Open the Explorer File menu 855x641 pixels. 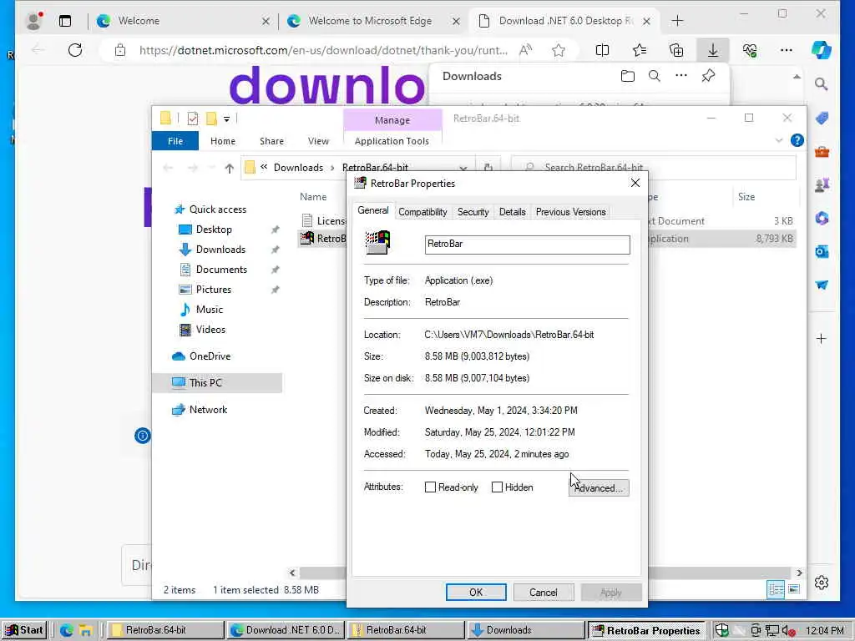(x=175, y=141)
